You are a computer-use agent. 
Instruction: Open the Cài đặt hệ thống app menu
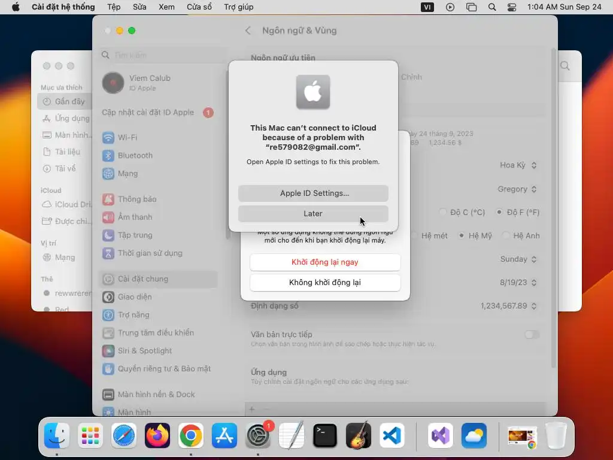[x=63, y=7]
